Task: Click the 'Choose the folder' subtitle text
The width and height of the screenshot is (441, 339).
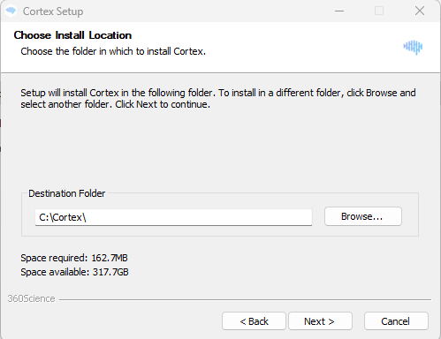Action: [113, 51]
